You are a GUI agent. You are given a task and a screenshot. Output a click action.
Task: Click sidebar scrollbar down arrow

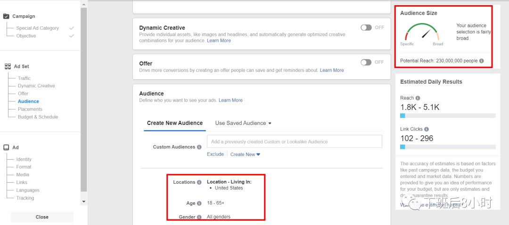click(84, 202)
